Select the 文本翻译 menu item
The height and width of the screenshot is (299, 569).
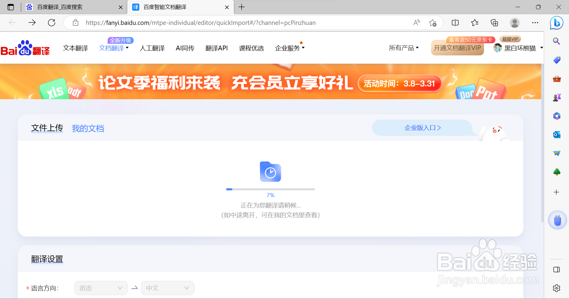tap(75, 48)
